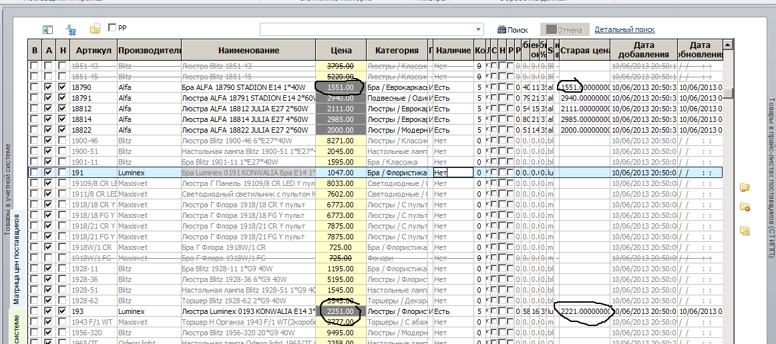Click the article cell 1956-320
776x344 pixels.
pos(93,333)
